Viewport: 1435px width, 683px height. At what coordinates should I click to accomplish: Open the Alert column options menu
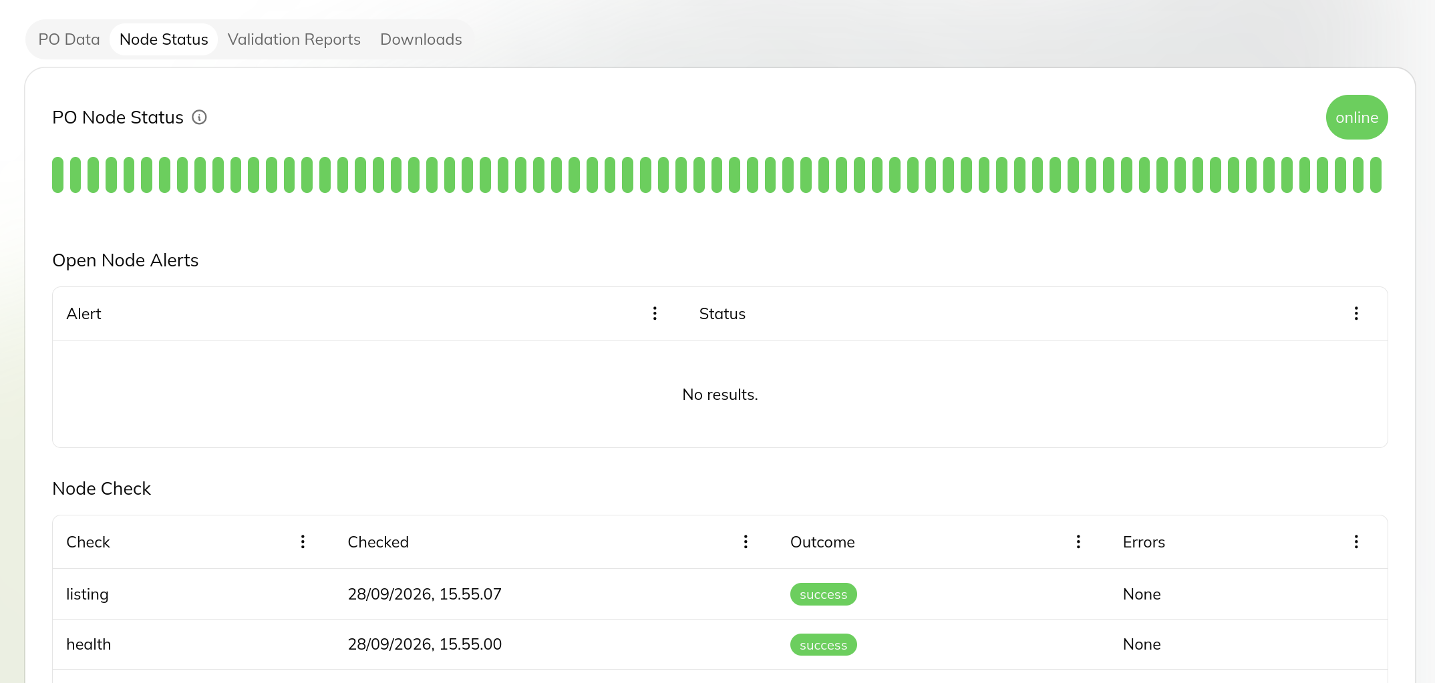pos(655,313)
